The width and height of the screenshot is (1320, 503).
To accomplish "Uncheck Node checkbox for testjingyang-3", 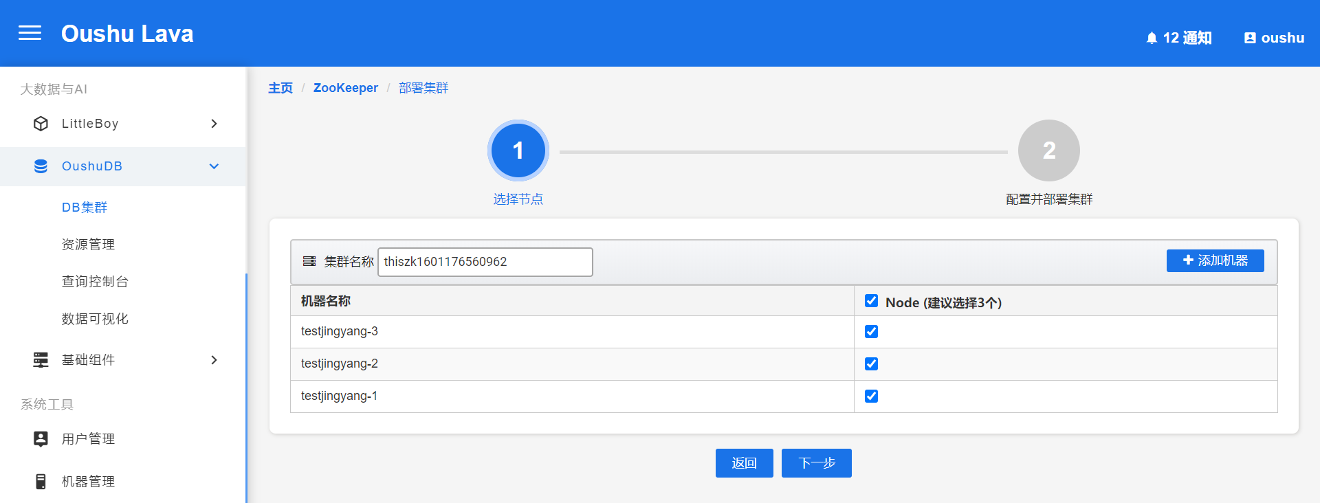I will [871, 332].
